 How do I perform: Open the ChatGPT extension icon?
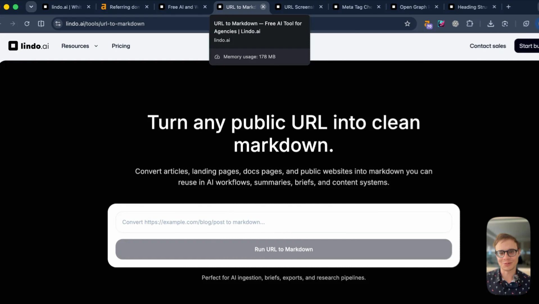point(456,24)
